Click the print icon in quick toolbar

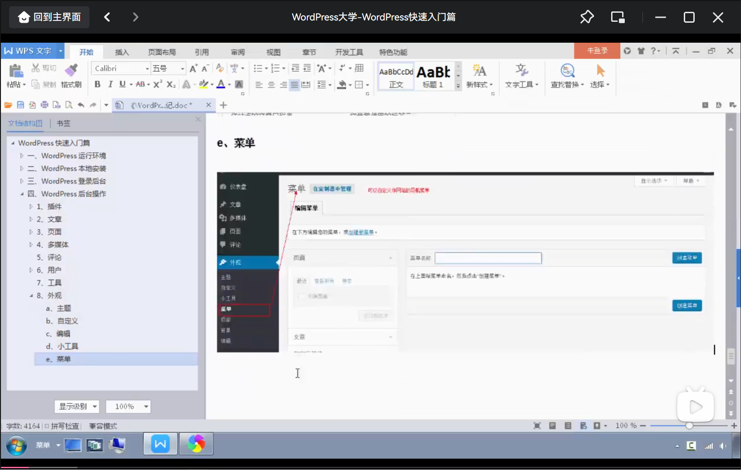tap(44, 105)
